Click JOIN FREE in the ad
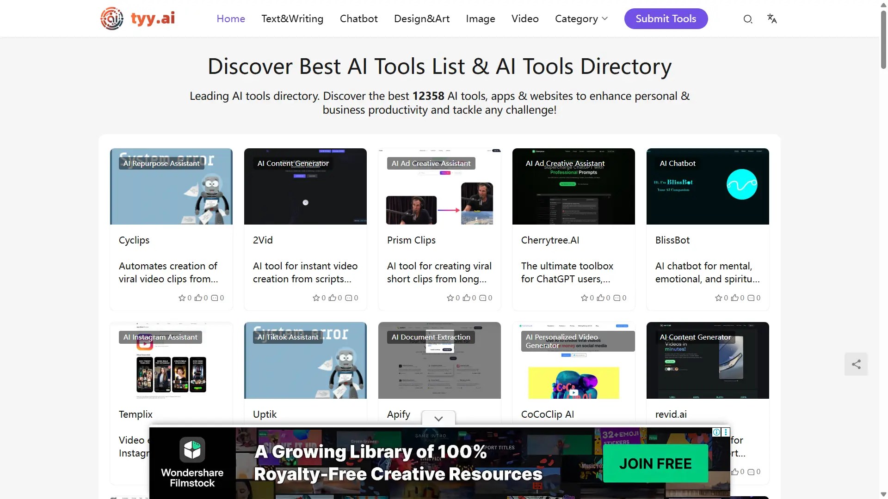Image resolution: width=888 pixels, height=499 pixels. [x=655, y=463]
